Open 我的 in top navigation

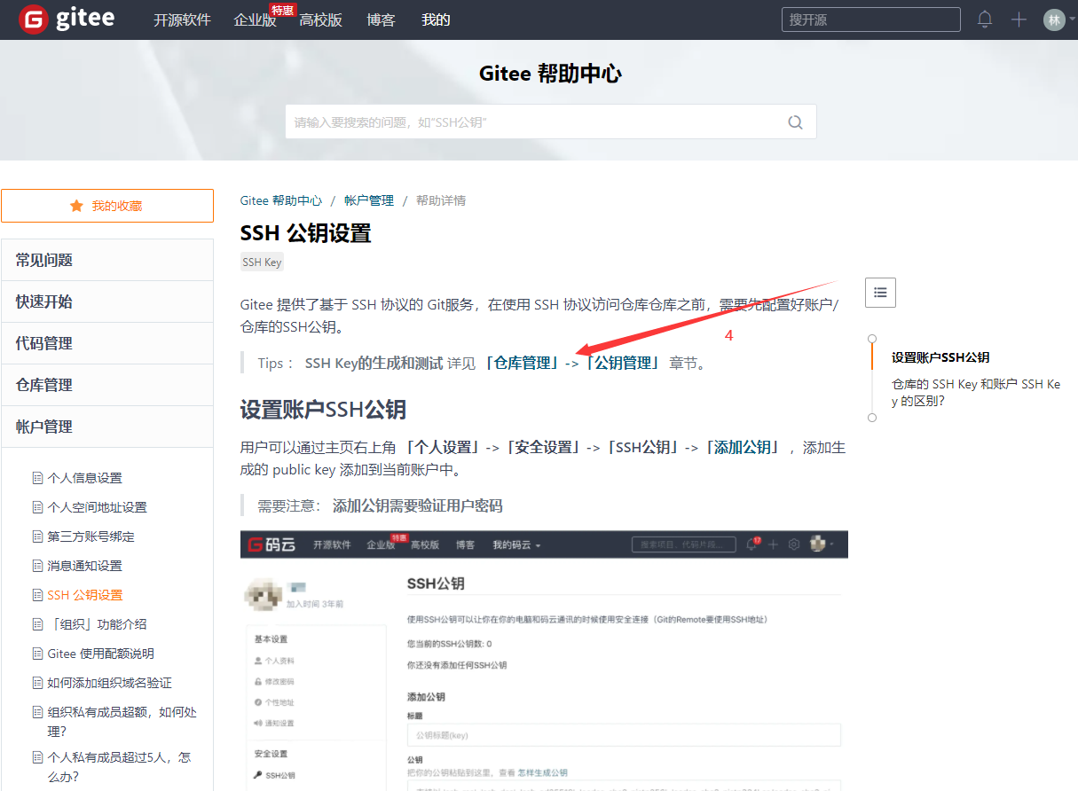coord(436,20)
